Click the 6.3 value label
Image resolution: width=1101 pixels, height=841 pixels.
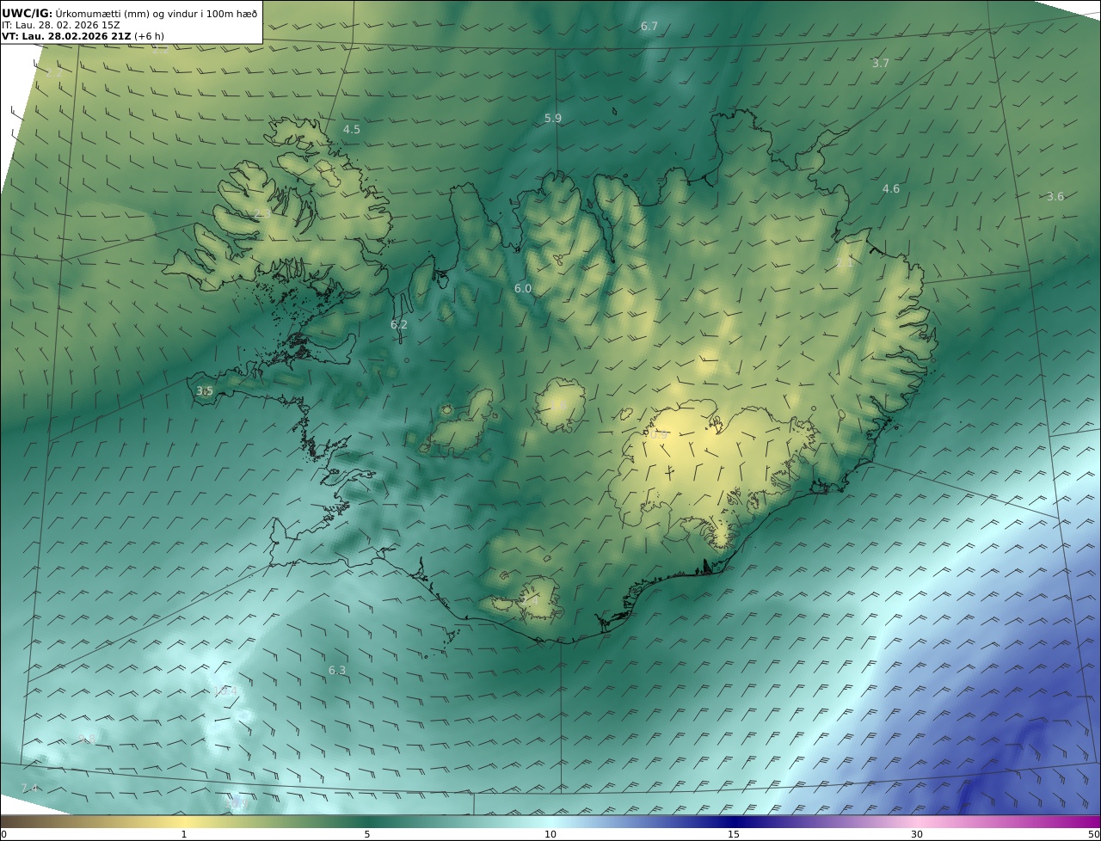(x=337, y=671)
